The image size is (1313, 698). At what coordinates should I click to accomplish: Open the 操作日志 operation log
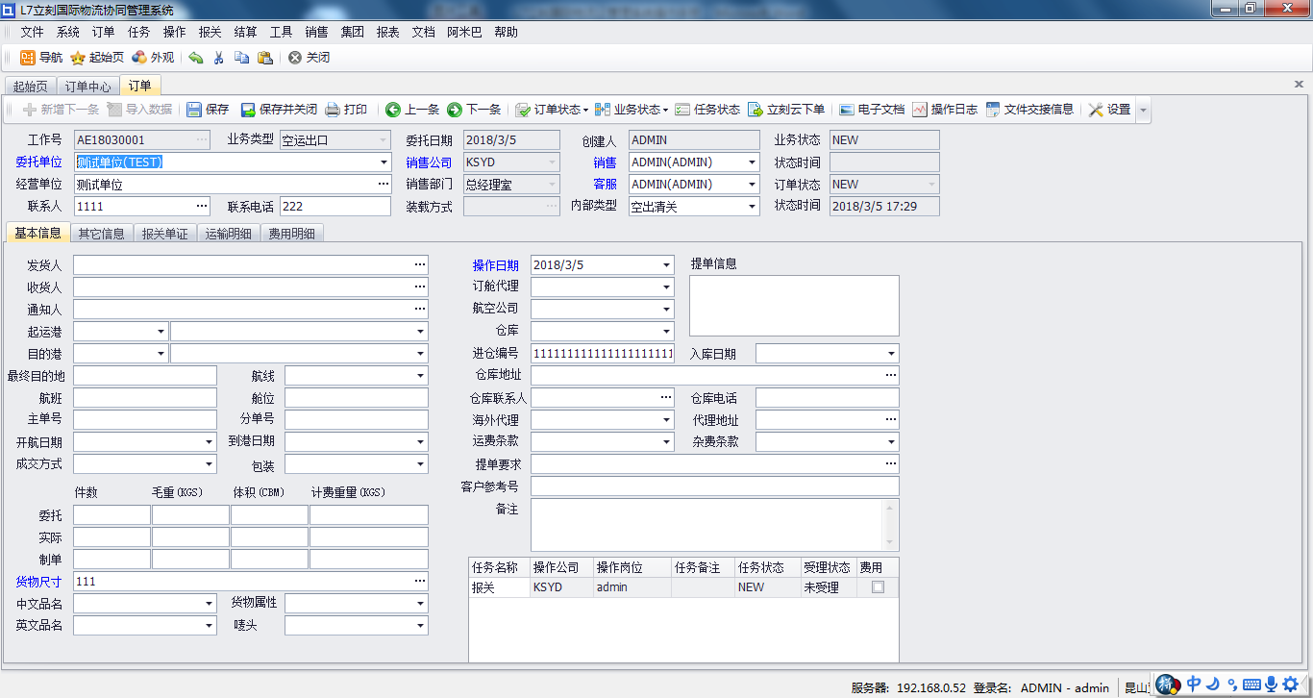pos(945,110)
